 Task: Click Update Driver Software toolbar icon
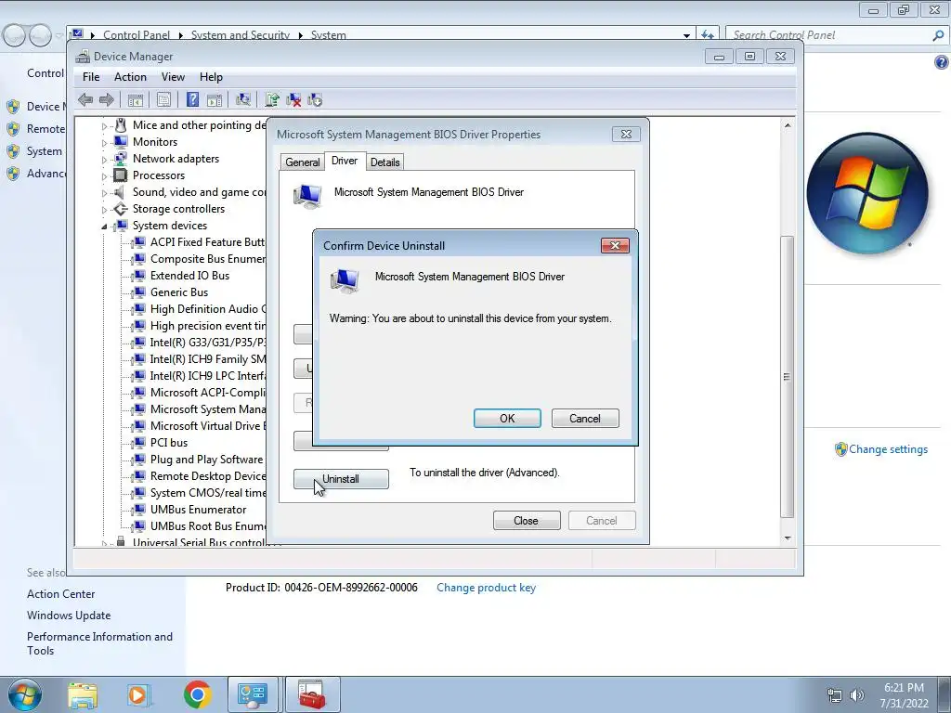[272, 99]
